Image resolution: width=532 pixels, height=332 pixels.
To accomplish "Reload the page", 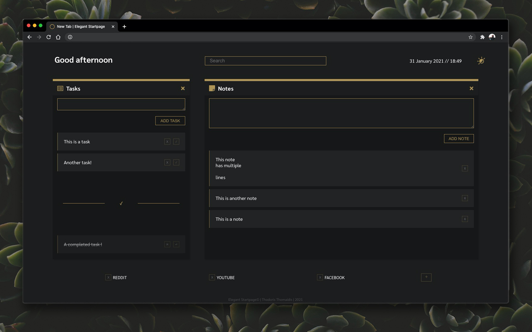I will click(x=49, y=37).
